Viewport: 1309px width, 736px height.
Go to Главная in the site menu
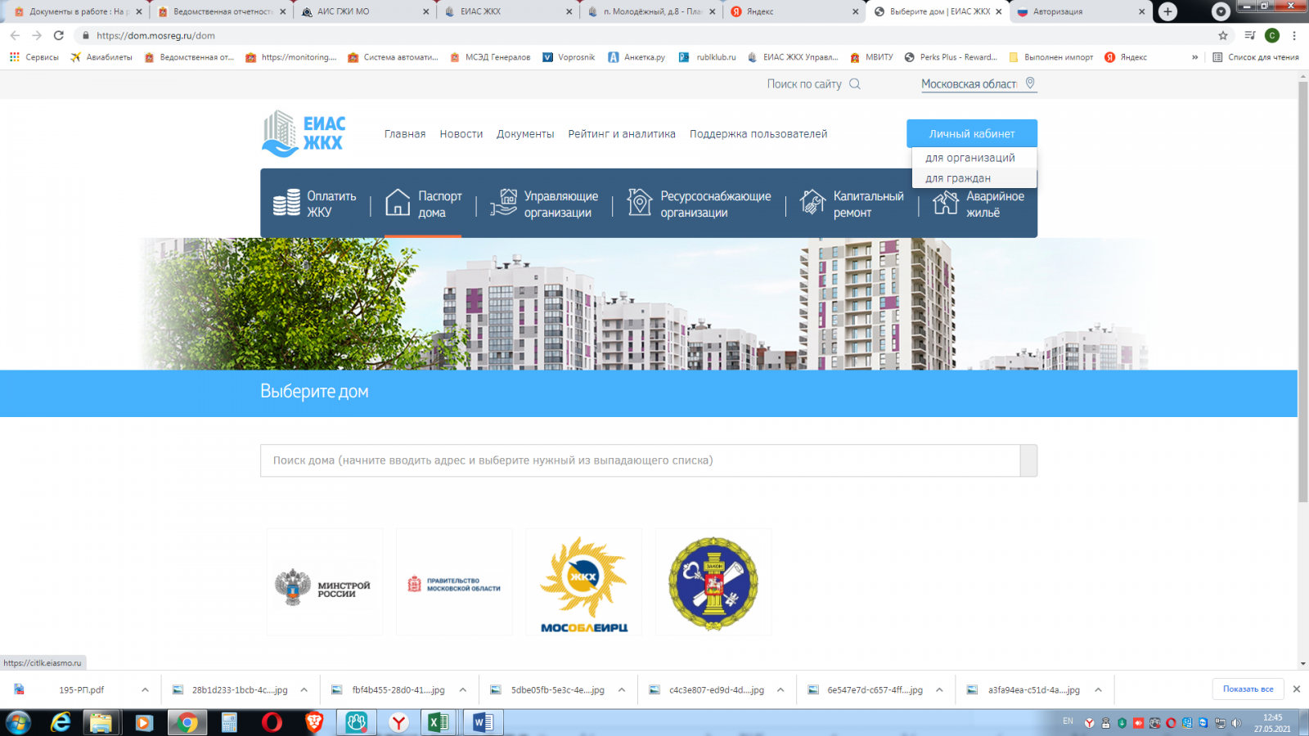(405, 134)
